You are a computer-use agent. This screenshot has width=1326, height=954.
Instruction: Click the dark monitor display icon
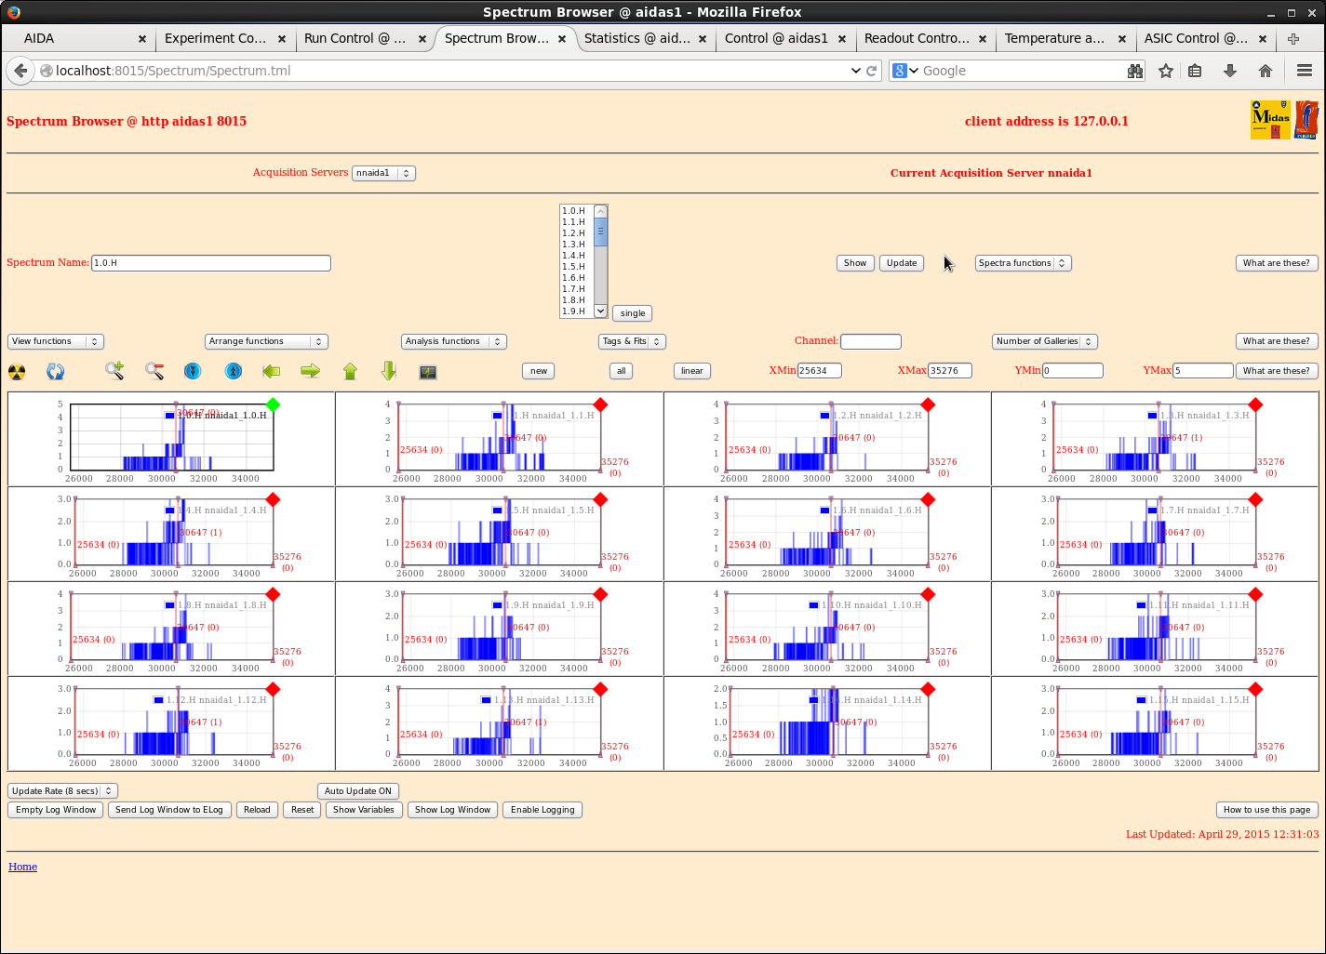(428, 372)
